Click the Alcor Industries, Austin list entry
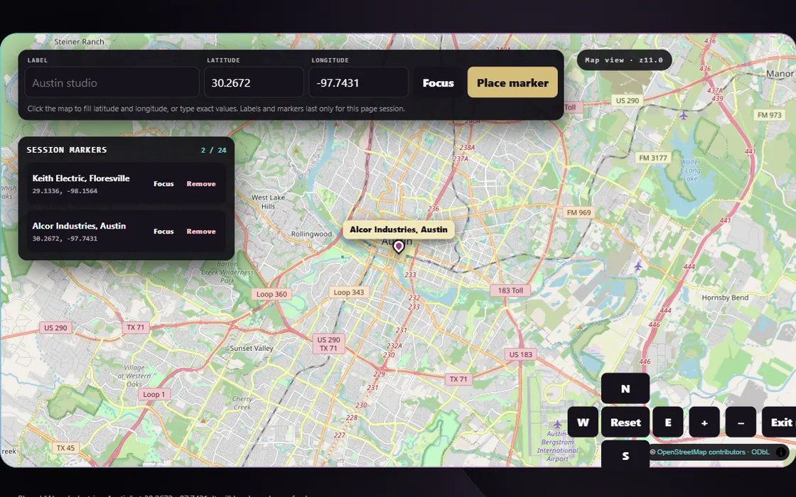Viewport: 796px width, 497px height. click(x=126, y=231)
